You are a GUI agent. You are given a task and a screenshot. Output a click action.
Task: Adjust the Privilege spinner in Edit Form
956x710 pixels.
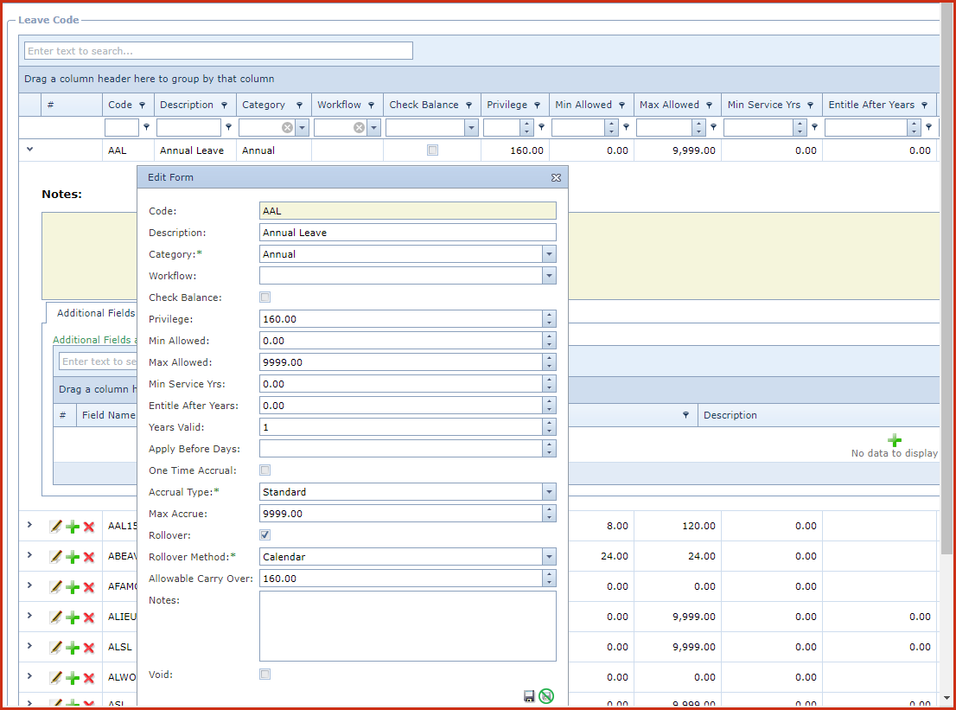550,319
